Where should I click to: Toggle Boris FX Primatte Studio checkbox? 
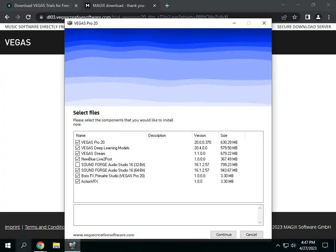point(77,176)
